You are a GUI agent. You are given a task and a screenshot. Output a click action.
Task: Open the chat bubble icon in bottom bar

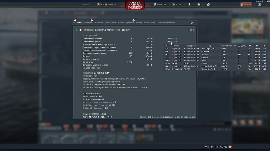[x=225, y=147]
